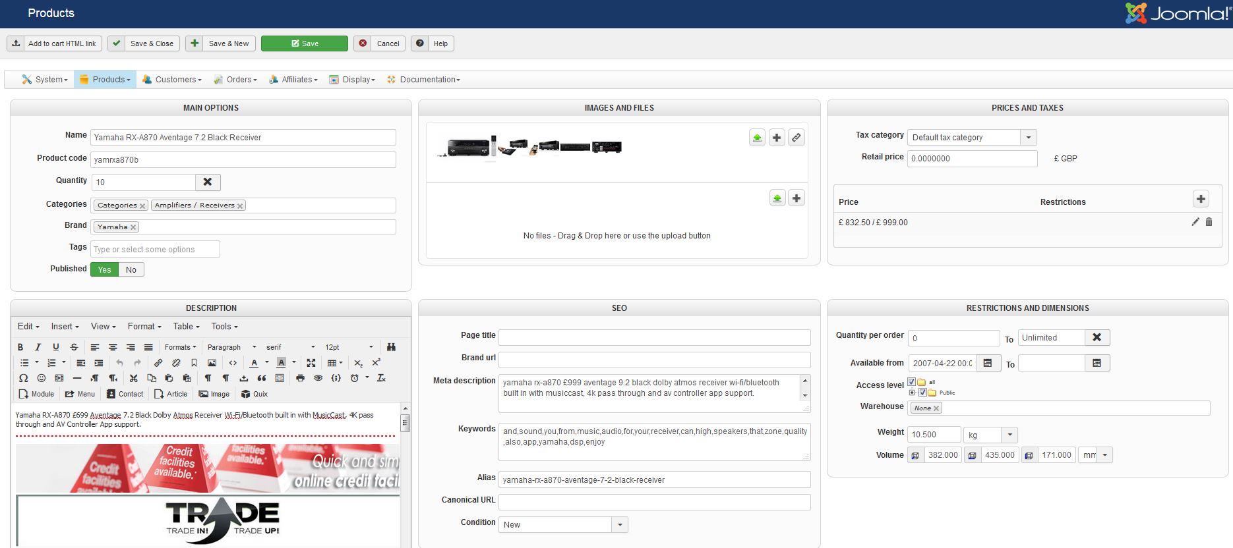
Task: Cancel editing the product
Action: [379, 43]
